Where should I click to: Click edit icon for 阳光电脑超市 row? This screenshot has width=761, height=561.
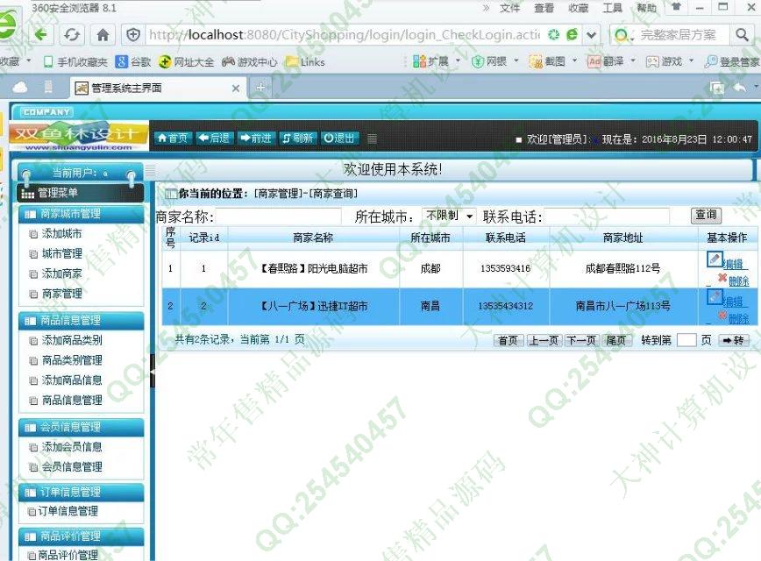(x=715, y=259)
